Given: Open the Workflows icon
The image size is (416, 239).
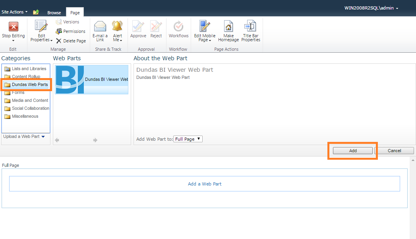Looking at the screenshot, I should click(178, 26).
